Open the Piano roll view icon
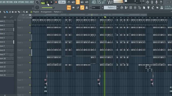The width and height of the screenshot is (172, 96). point(126,7)
